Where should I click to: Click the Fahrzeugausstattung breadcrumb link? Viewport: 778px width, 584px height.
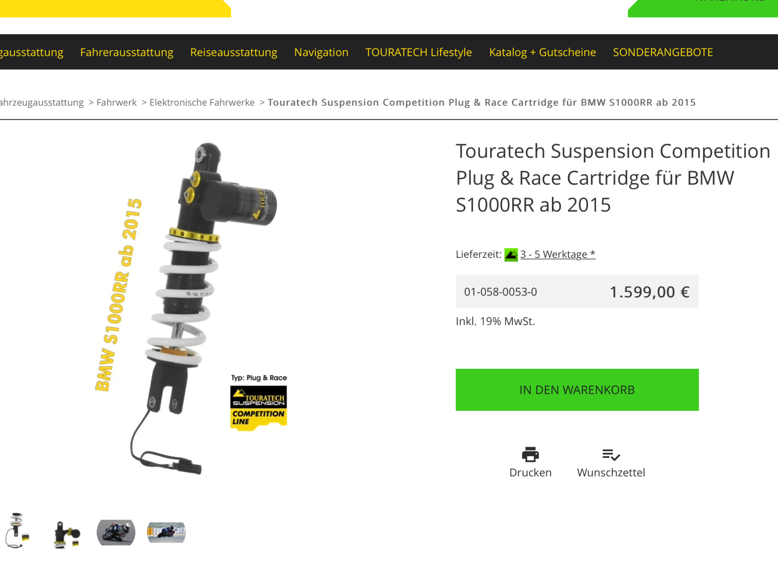[42, 103]
